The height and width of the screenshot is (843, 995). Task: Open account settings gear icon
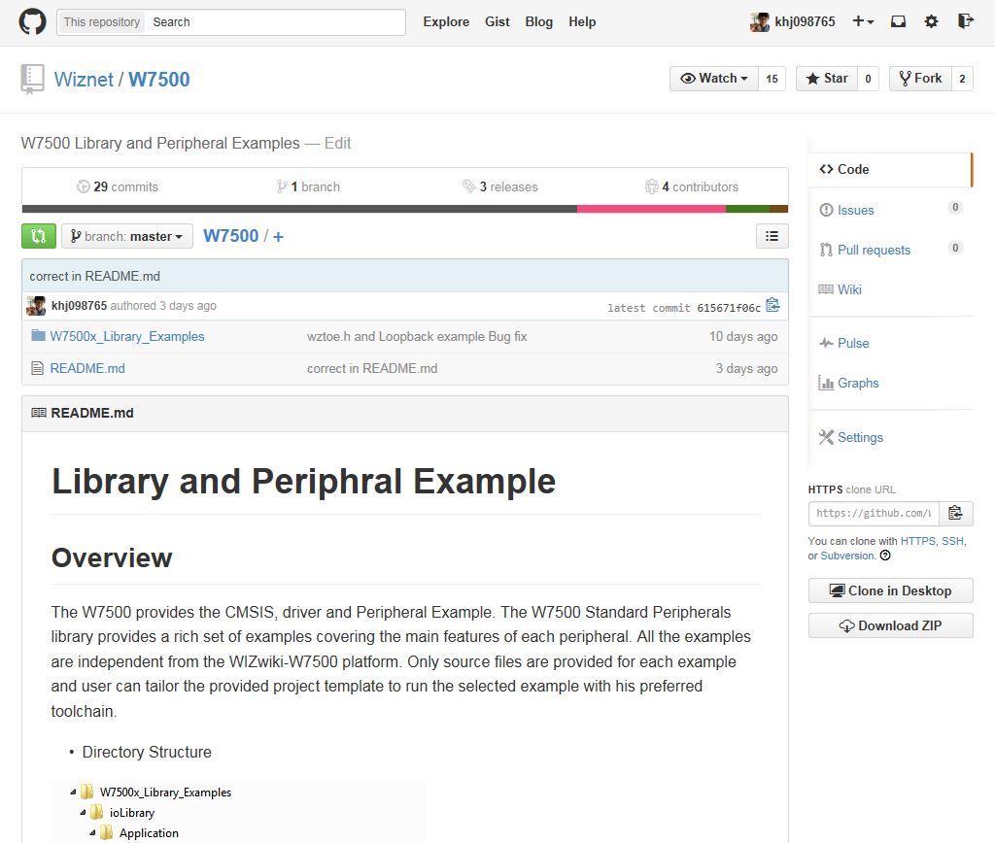coord(931,21)
